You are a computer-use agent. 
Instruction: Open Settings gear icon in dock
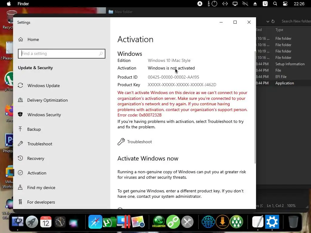(272, 221)
